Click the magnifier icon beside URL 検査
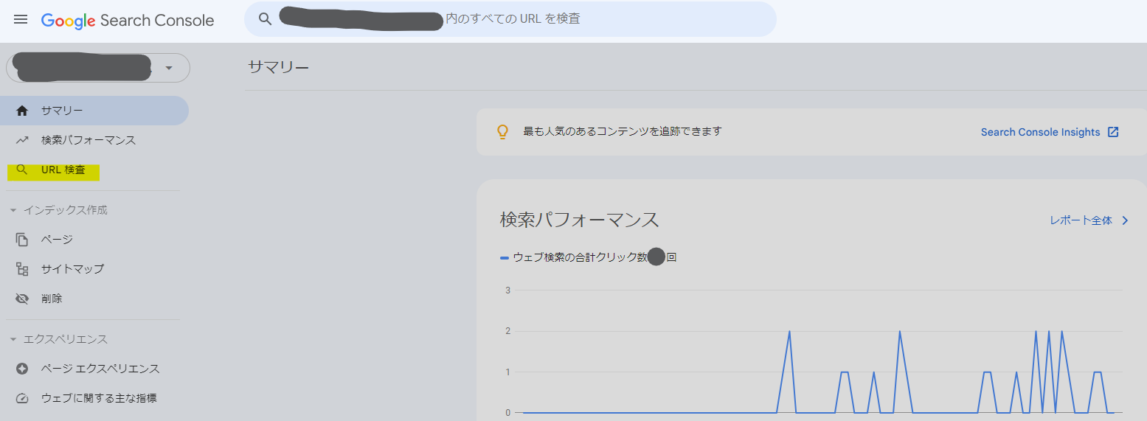 point(22,170)
